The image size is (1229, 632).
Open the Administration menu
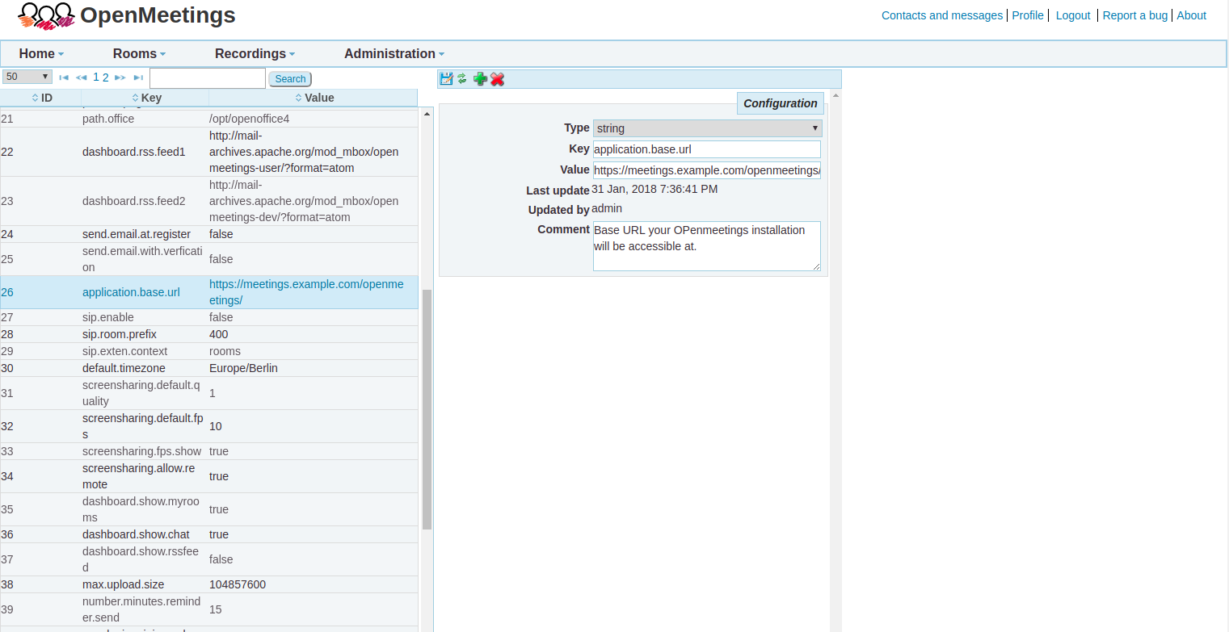pyautogui.click(x=394, y=53)
